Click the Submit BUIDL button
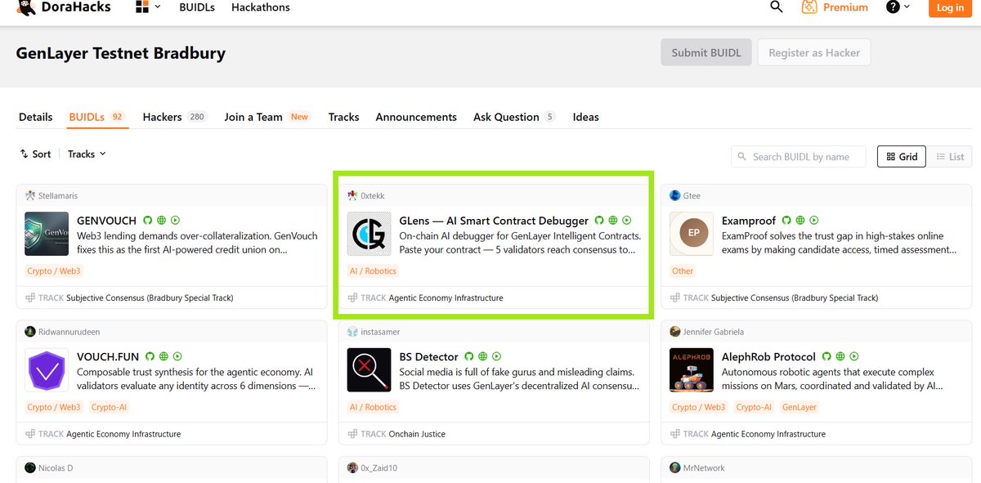Viewport: 981px width, 483px height. tap(706, 52)
